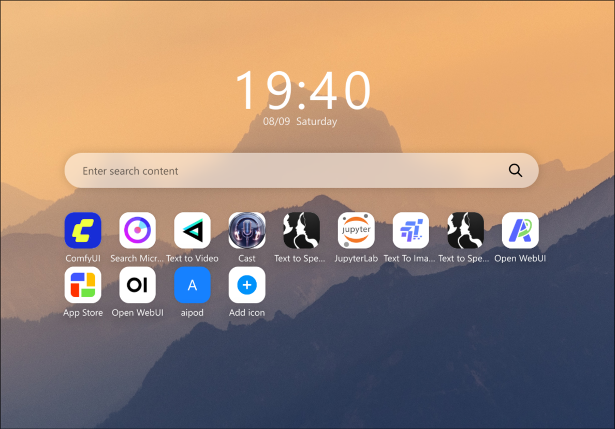Screen dimensions: 615x429
Task: Launch the Cast microphone app
Action: point(247,231)
